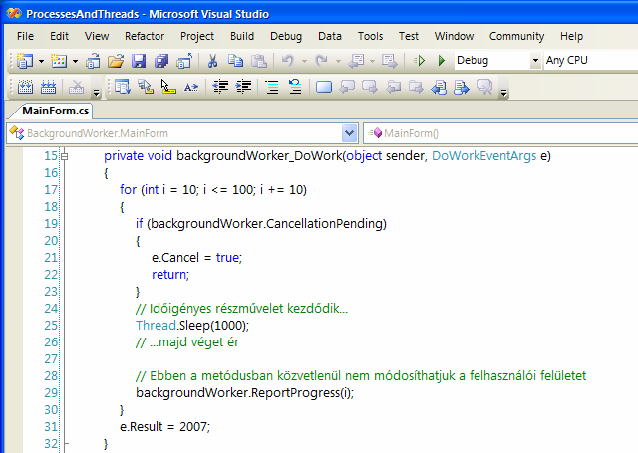Open the Tools menu

(x=370, y=36)
